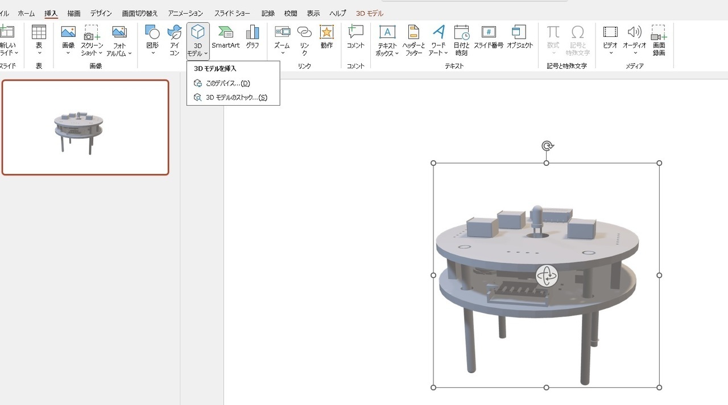The width and height of the screenshot is (728, 405).
Task: Open the ホーム ribbon tab
Action: tap(26, 13)
